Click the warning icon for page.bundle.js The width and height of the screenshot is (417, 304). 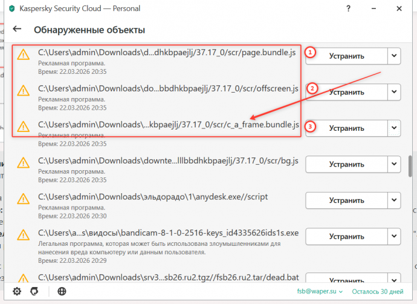(x=23, y=55)
